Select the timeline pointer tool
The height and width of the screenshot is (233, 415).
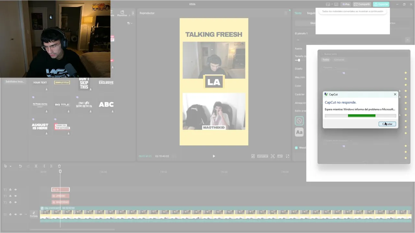pyautogui.click(x=6, y=166)
